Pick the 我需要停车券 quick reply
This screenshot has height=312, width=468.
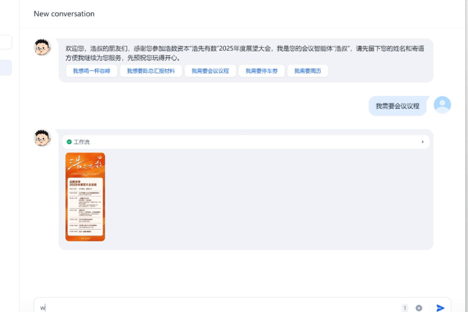coord(261,71)
